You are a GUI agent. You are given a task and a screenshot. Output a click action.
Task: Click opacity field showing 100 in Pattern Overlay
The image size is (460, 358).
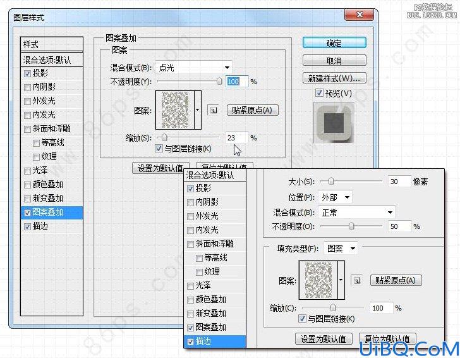click(237, 82)
